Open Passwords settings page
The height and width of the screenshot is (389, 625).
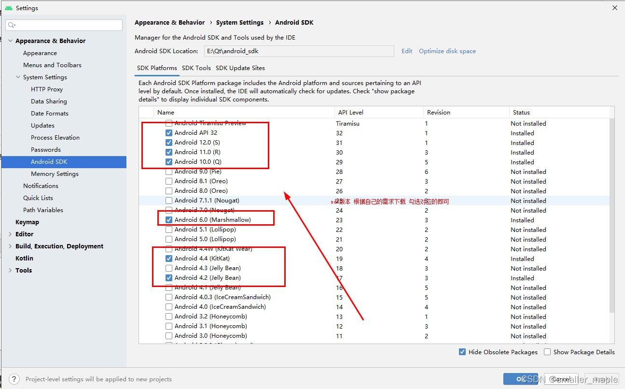pos(46,149)
